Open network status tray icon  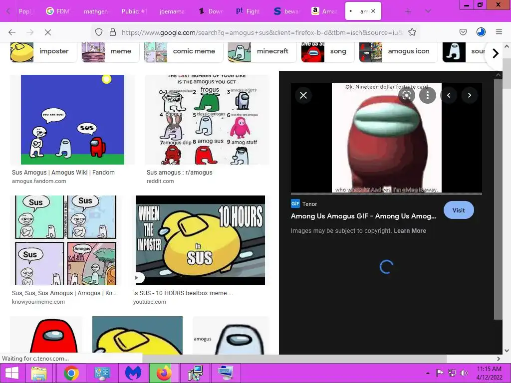[452, 373]
